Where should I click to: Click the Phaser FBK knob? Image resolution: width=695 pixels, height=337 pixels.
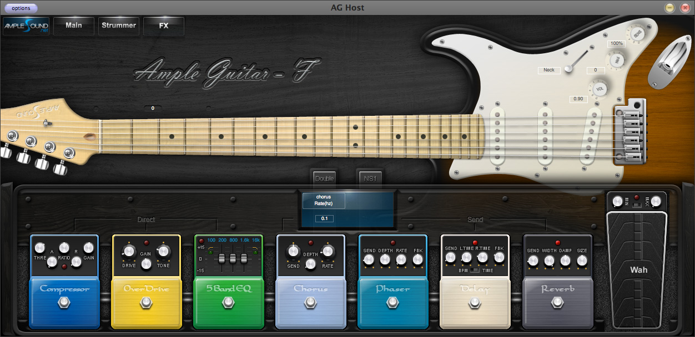pos(417,260)
